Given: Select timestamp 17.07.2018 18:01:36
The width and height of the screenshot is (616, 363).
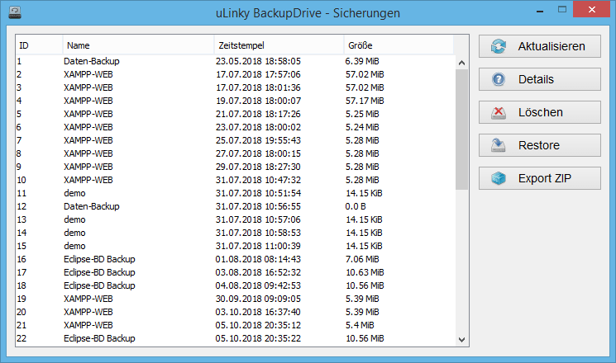Looking at the screenshot, I should coord(258,87).
